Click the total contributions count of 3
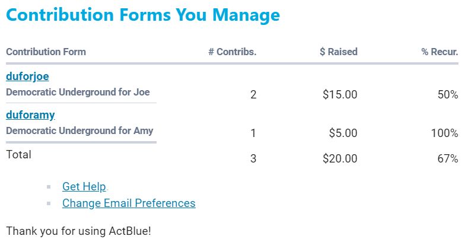 (x=253, y=158)
